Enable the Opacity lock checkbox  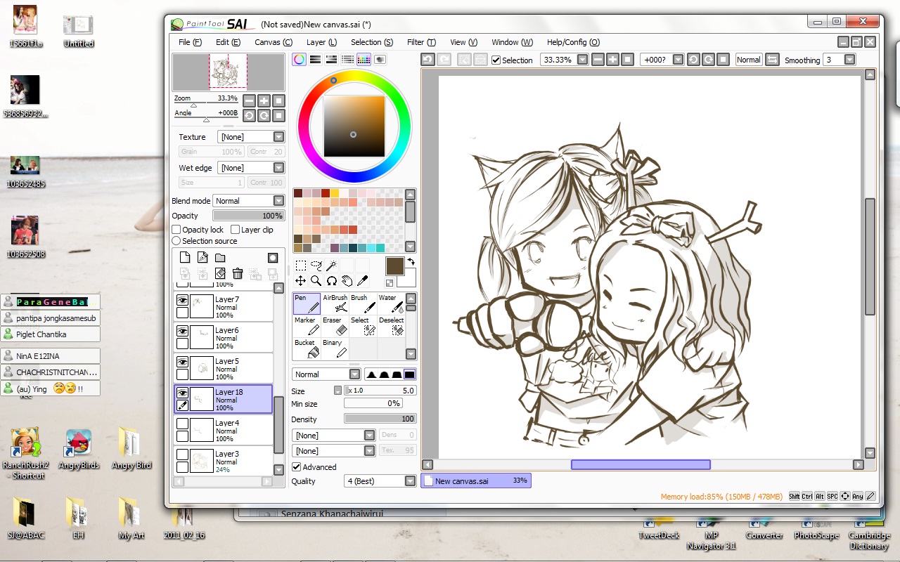click(x=176, y=230)
